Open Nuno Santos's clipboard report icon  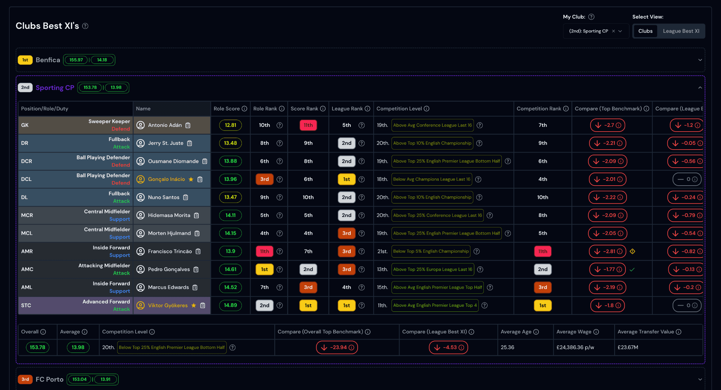point(186,197)
